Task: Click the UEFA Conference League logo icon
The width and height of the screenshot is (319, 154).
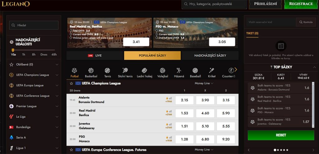Action: coord(12,96)
